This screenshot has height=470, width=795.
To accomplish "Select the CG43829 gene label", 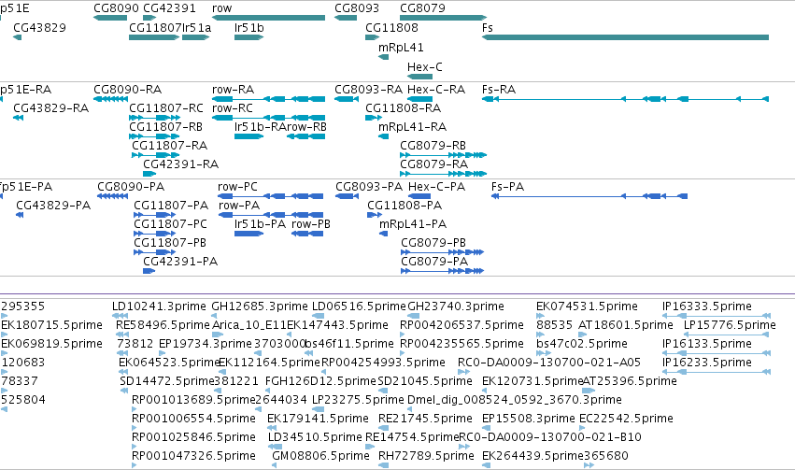I will [39, 27].
